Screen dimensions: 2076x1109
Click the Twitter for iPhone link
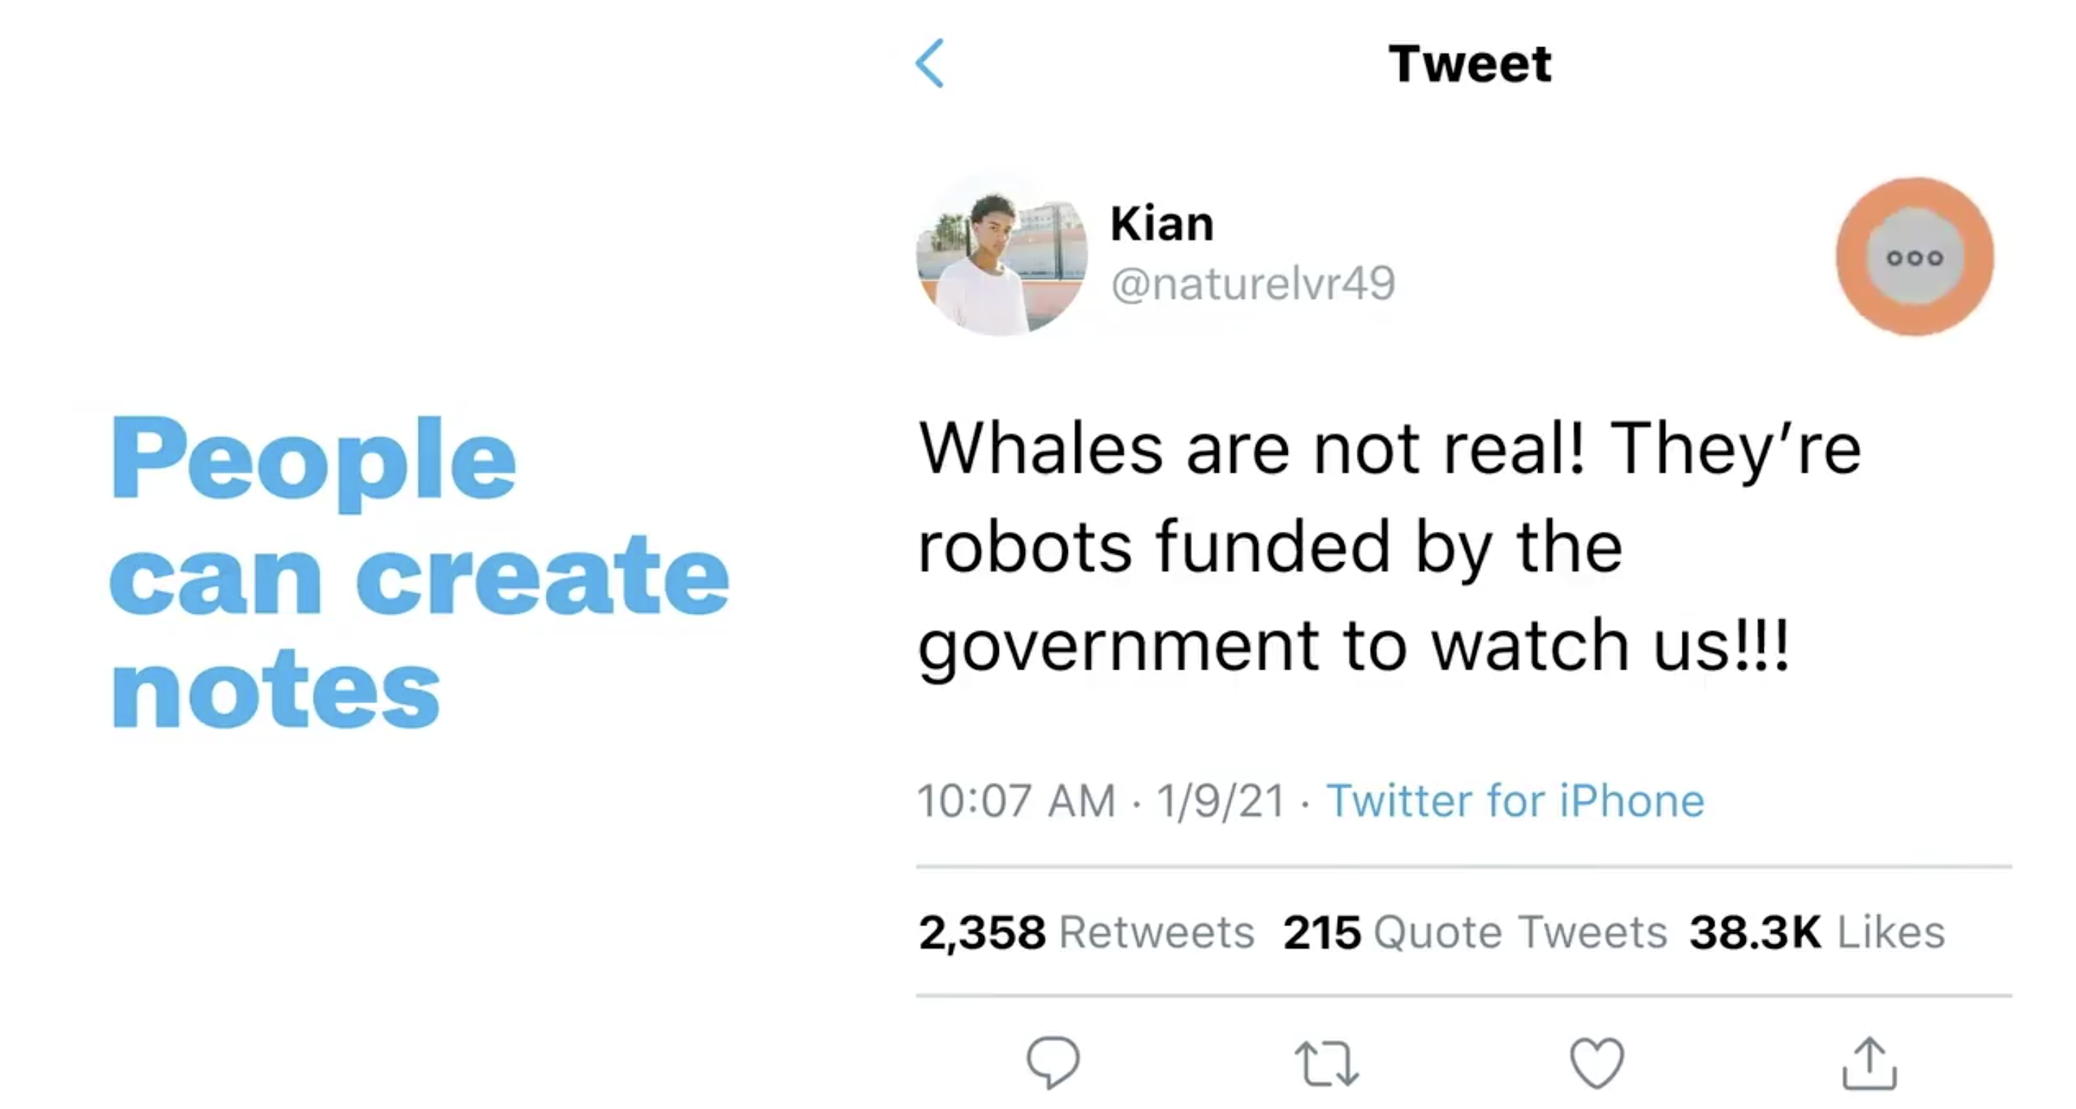tap(1515, 801)
